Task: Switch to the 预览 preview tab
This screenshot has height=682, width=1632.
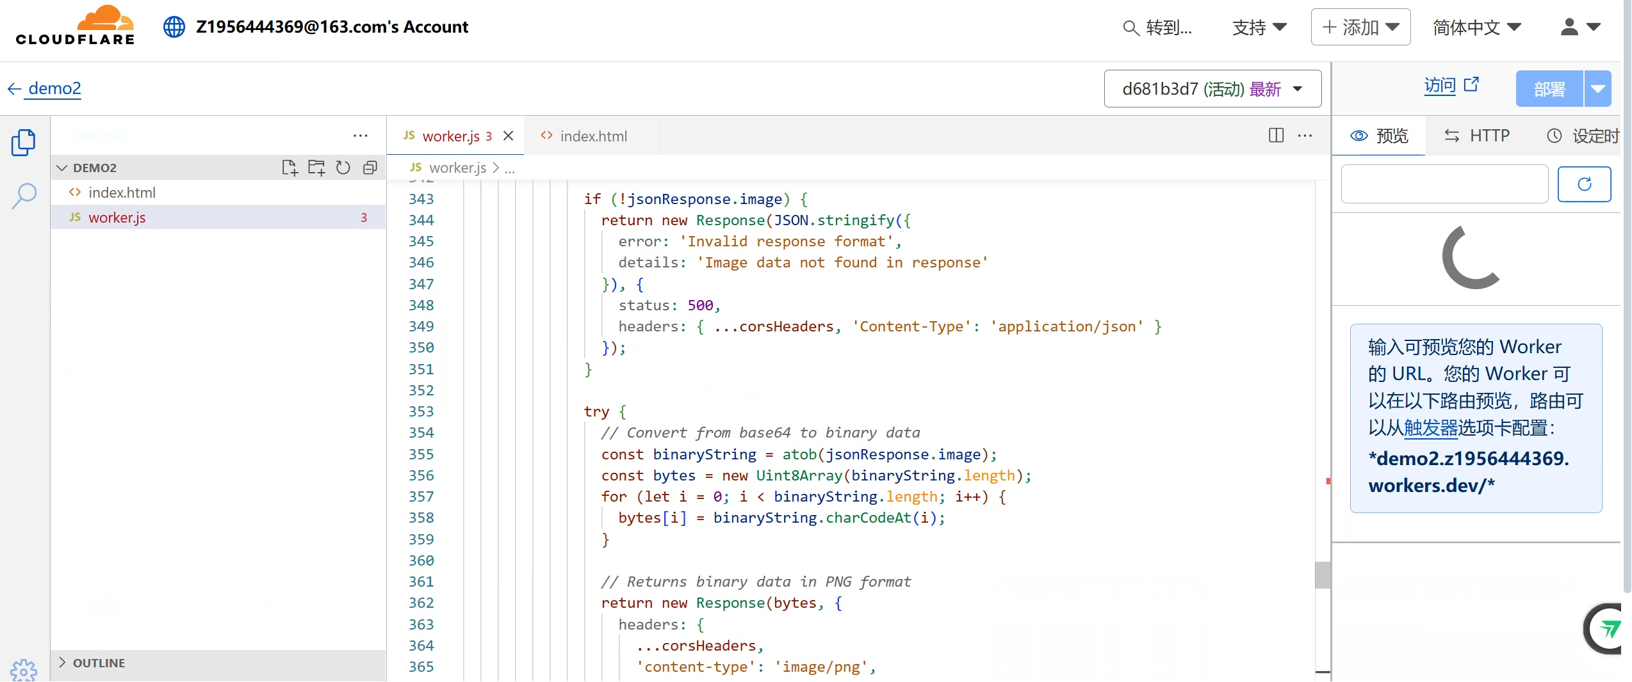Action: [1379, 136]
